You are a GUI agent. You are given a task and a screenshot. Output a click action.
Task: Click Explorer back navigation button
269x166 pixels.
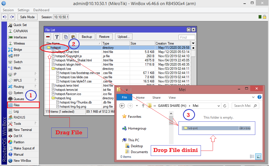[122, 106]
